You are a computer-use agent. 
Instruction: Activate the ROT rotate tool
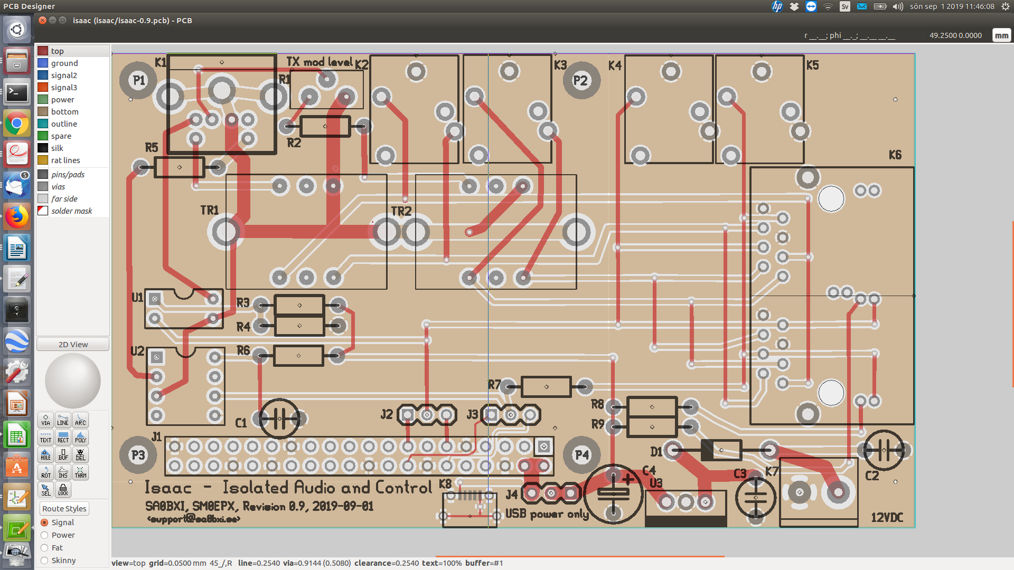tap(45, 472)
